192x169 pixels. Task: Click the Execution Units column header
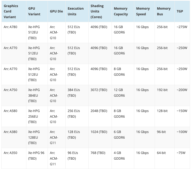[76, 11]
